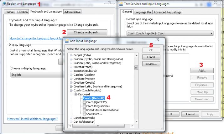The width and height of the screenshot is (224, 134).
Task: Select the Keyboards and Languages tab
Action: 46,12
